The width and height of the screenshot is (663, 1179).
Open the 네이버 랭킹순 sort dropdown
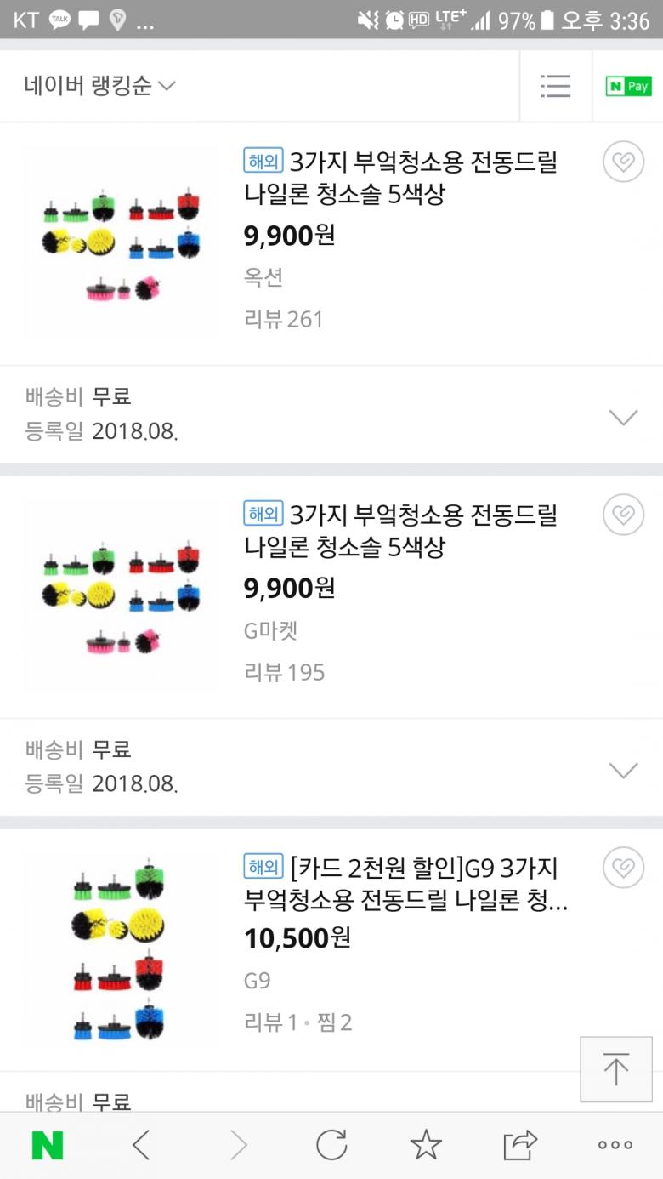[99, 86]
